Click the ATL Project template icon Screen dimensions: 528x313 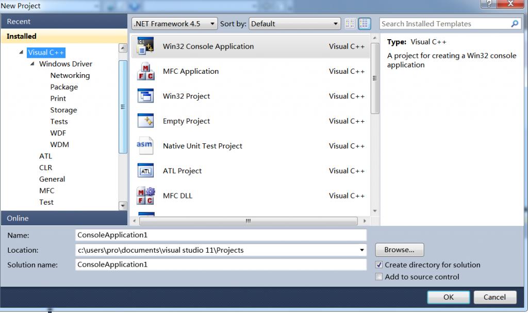(x=145, y=171)
